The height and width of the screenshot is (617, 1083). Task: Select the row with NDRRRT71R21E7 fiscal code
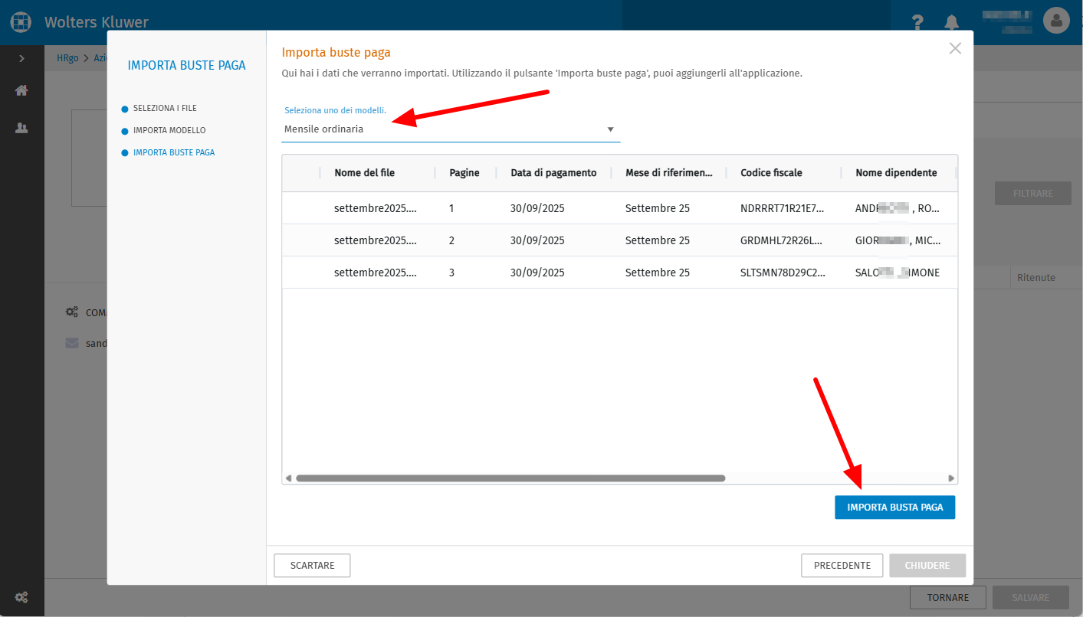click(619, 208)
